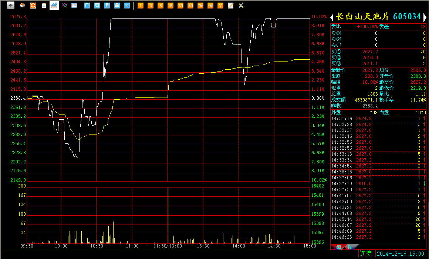The image size is (429, 259).
Task: Click the 内盘 value 1070
Action: point(421,112)
